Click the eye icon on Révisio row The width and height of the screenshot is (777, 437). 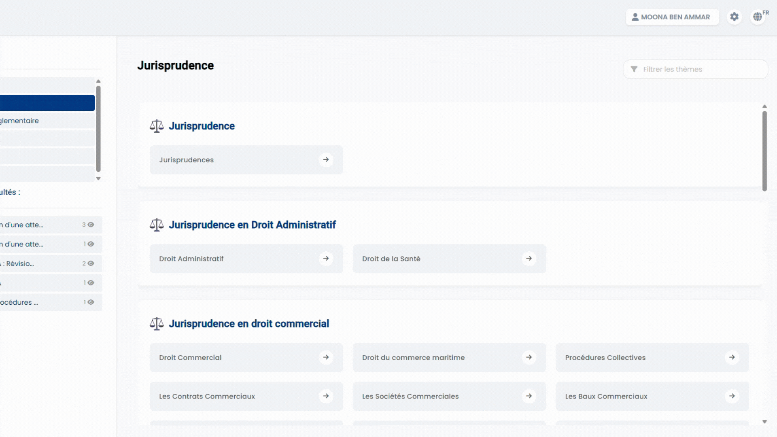point(91,263)
